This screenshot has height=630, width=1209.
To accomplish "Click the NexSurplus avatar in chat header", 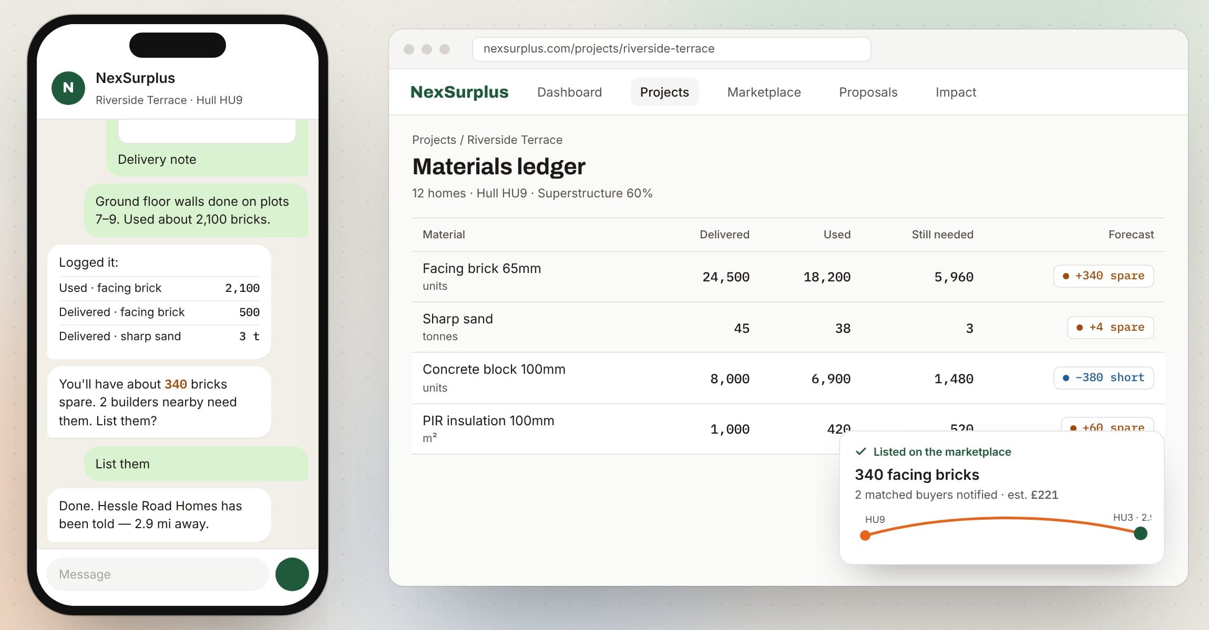I will pos(68,88).
